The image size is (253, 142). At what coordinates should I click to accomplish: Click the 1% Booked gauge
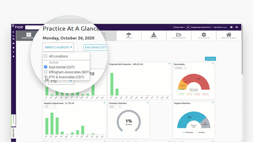pyautogui.click(x=129, y=121)
